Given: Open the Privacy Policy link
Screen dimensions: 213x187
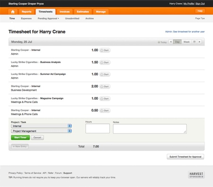Looking at the screenshot, I should [x=16, y=173].
